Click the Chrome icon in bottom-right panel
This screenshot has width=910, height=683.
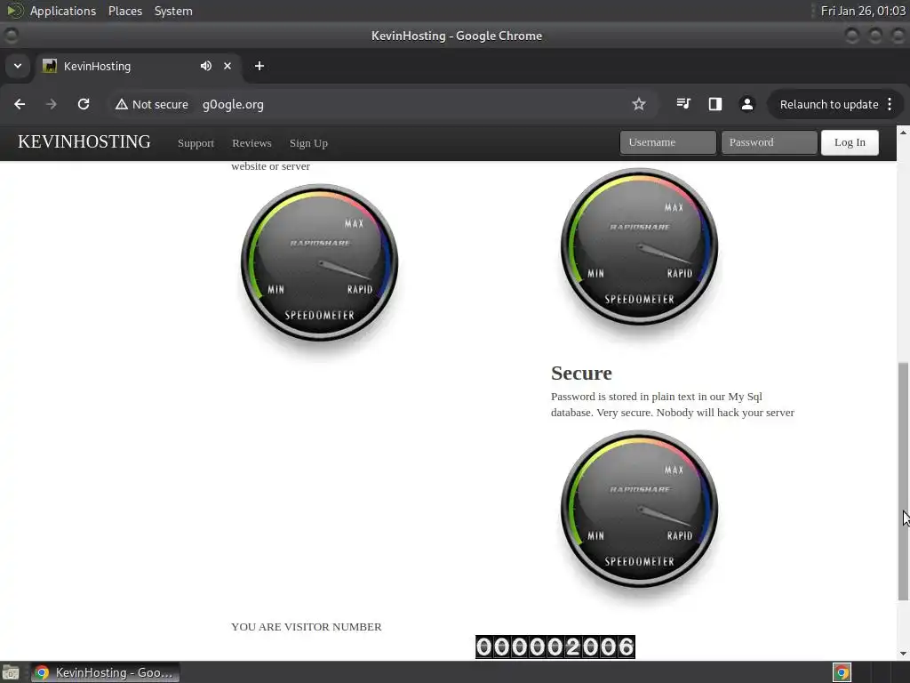point(842,672)
